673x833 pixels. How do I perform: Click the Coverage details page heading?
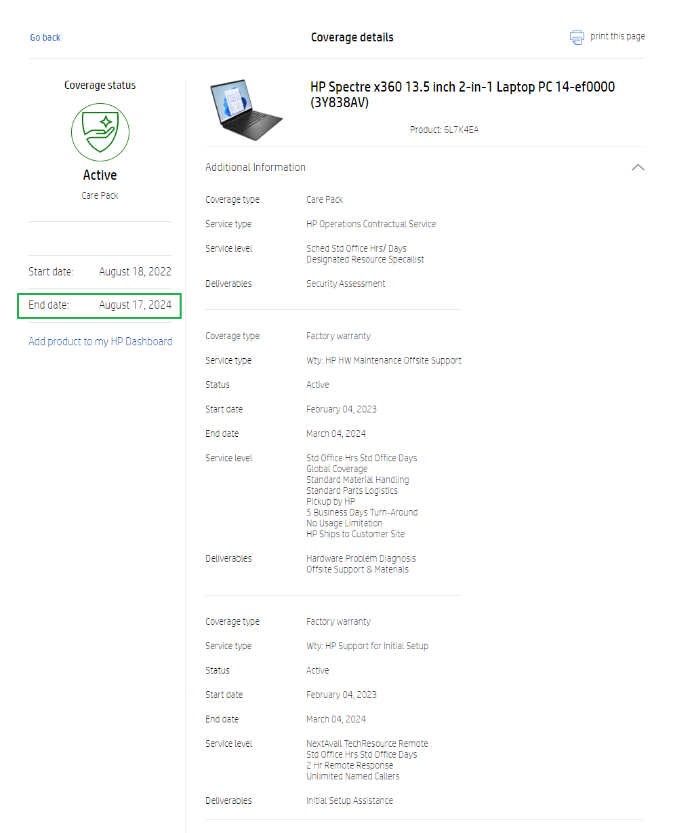click(x=352, y=37)
